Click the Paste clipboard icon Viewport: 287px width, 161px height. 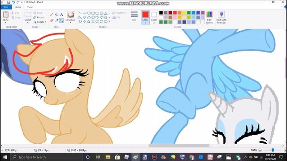[x=6, y=14]
